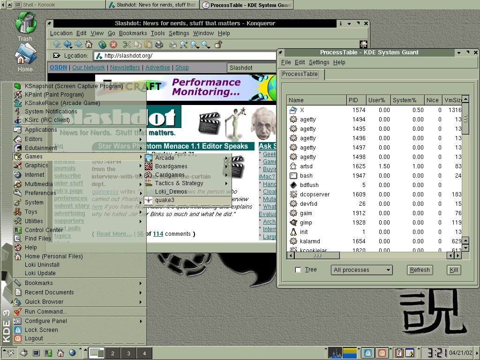
Task: Open the K menu button on the panel
Action: [x=10, y=353]
